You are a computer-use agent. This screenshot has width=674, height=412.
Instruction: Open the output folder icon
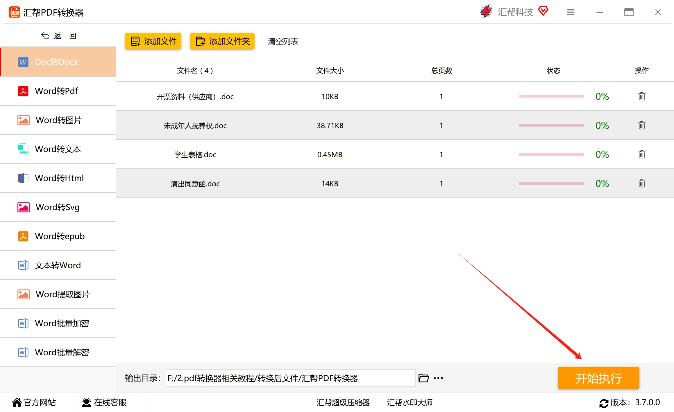click(423, 378)
